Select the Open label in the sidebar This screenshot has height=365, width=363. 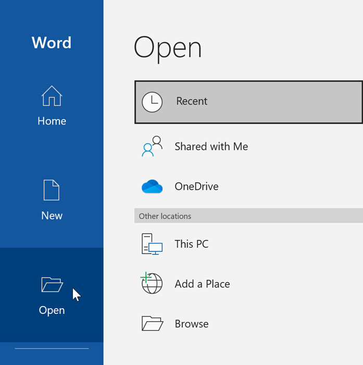point(52,310)
